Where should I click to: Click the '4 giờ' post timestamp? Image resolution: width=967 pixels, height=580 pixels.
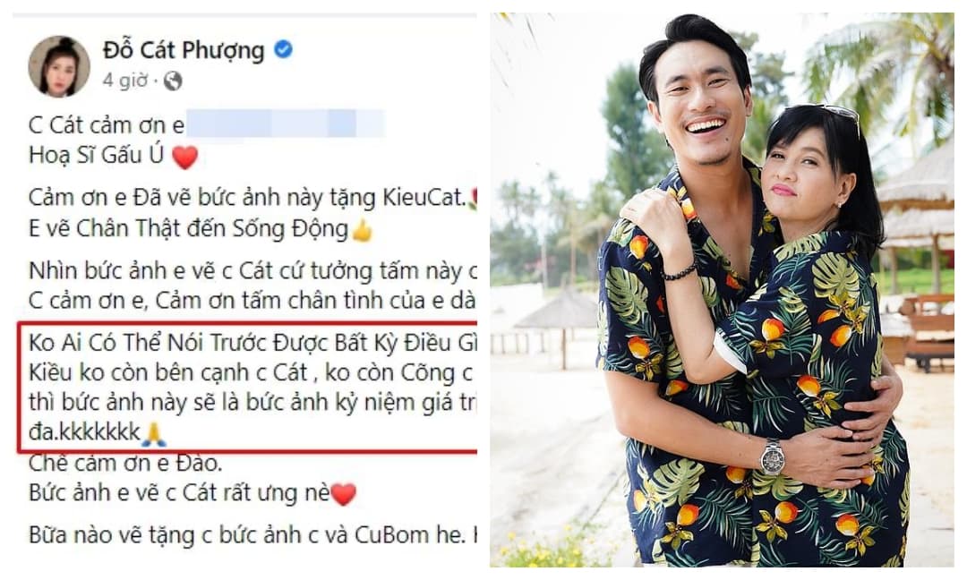[x=125, y=81]
